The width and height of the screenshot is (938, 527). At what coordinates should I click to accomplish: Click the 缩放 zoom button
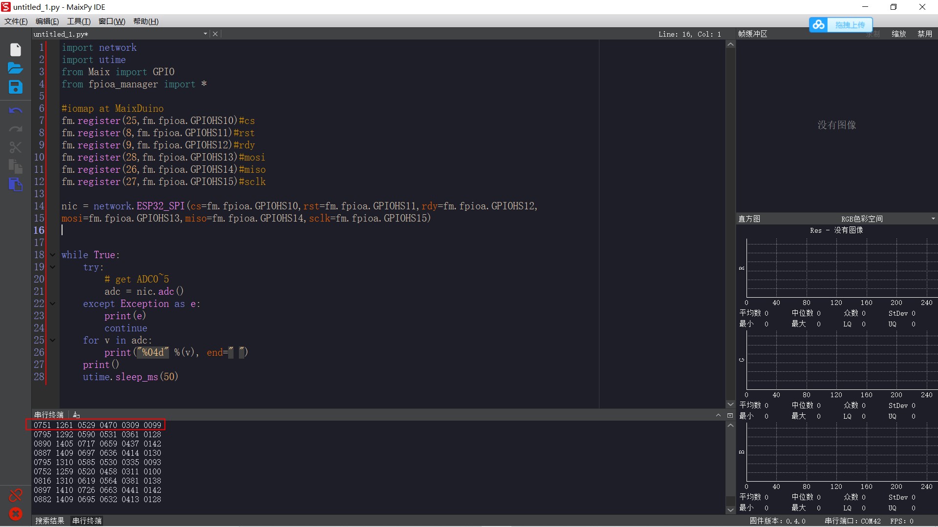[899, 34]
